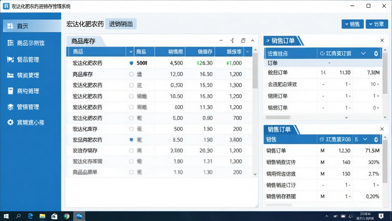Select the 进销销售 tab next to title

121,24
